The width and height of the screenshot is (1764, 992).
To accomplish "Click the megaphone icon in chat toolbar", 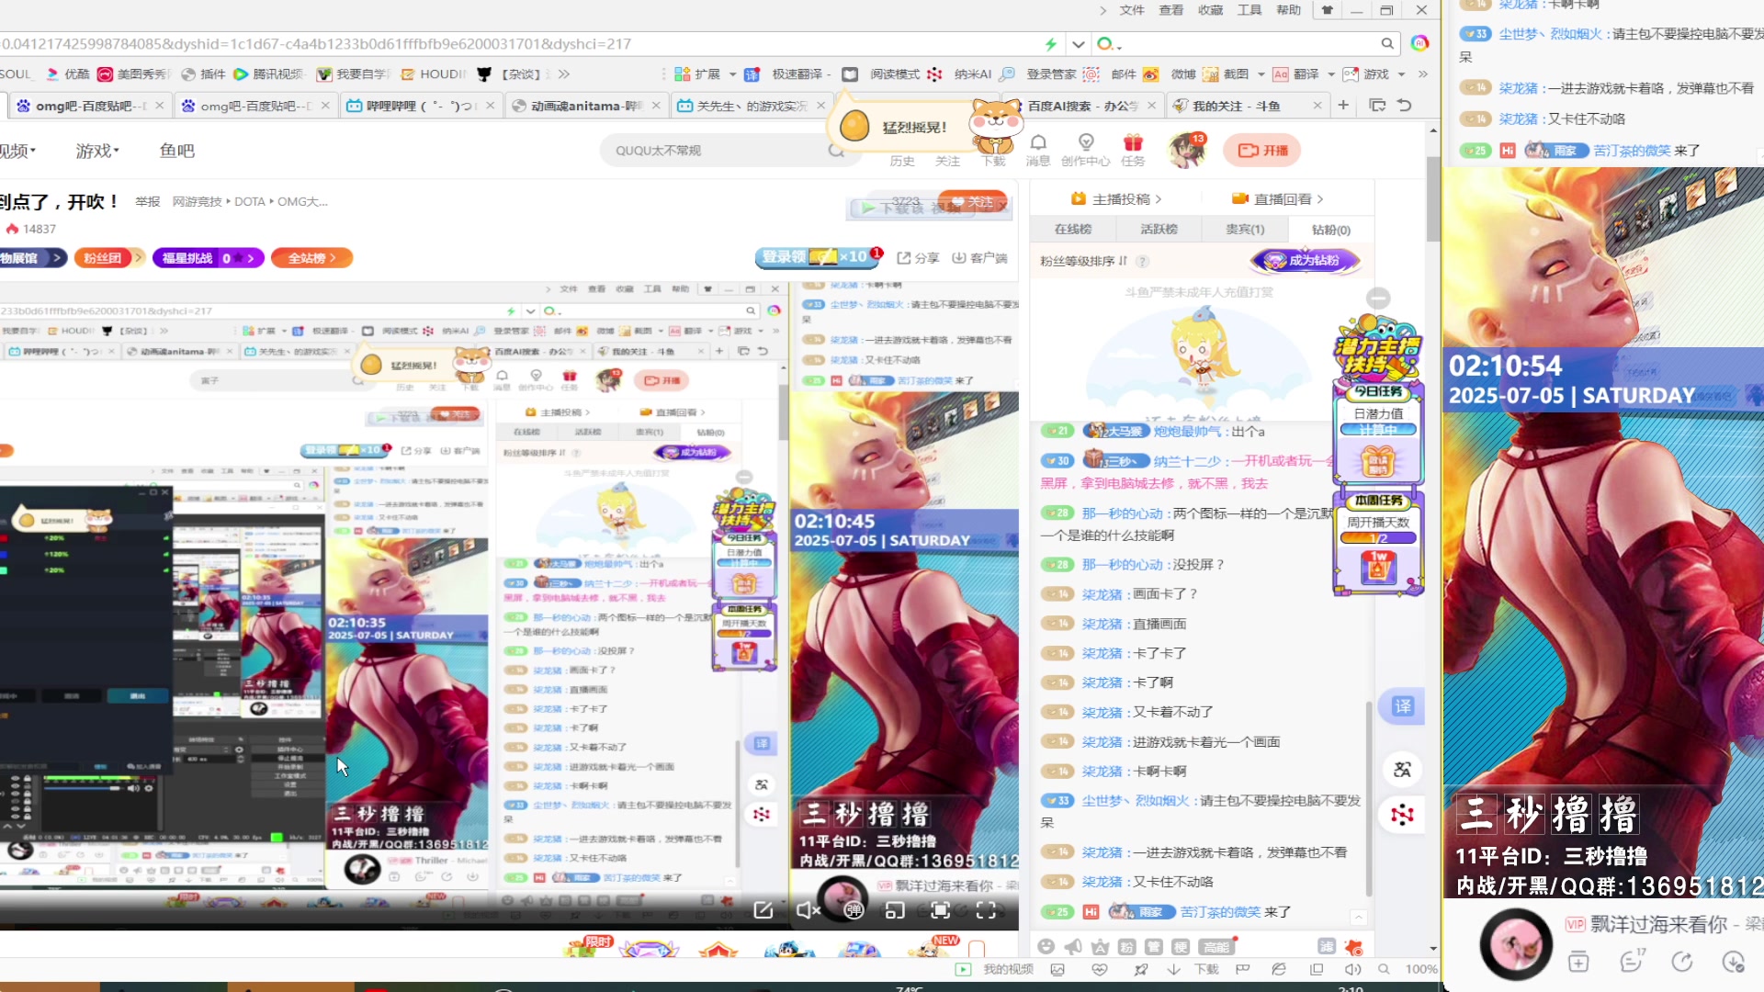I will pyautogui.click(x=1072, y=947).
